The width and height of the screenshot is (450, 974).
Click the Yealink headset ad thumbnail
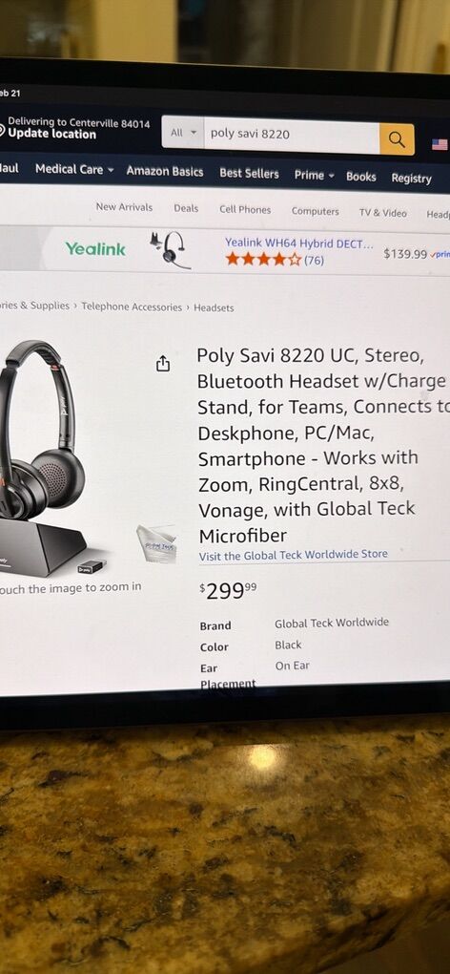coord(168,249)
